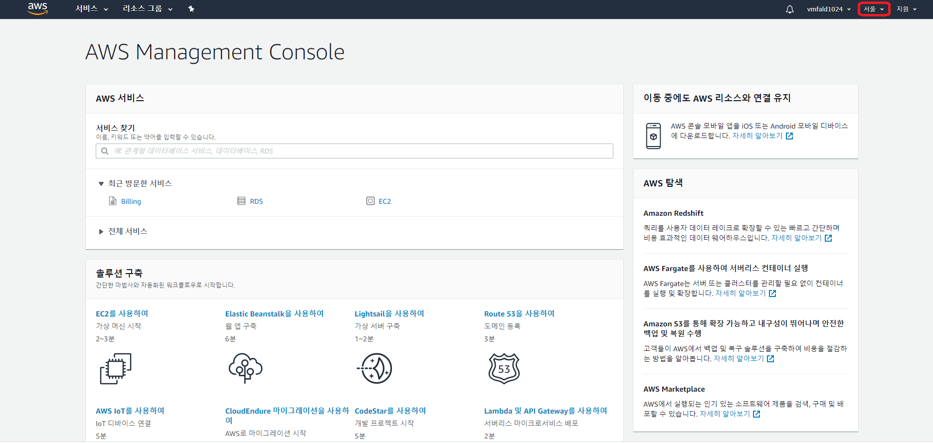Click 도메인 등록 description text

[x=503, y=326]
